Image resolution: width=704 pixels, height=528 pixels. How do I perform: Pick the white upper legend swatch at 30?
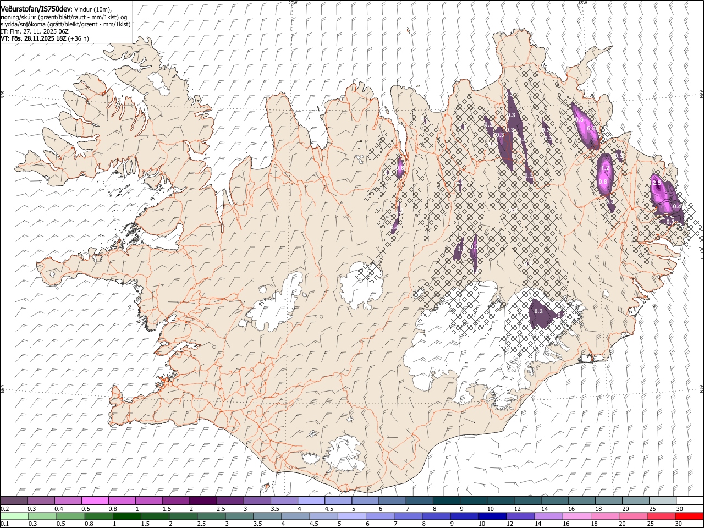tap(690, 501)
